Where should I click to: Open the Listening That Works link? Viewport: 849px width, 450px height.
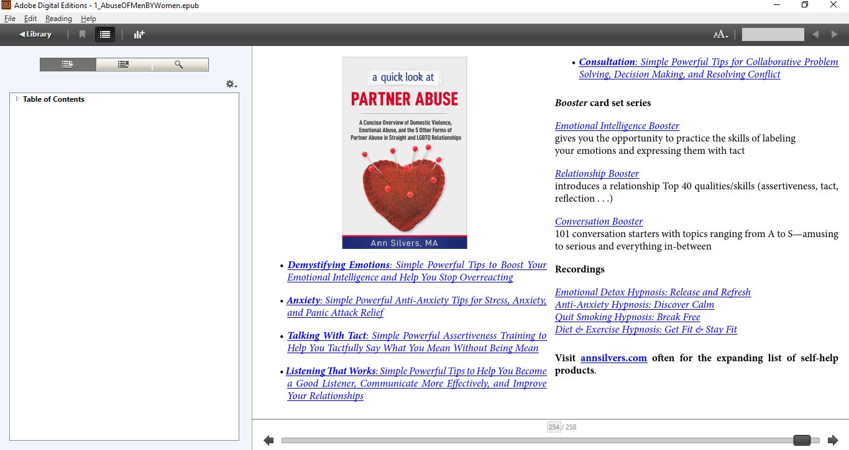[x=416, y=384]
